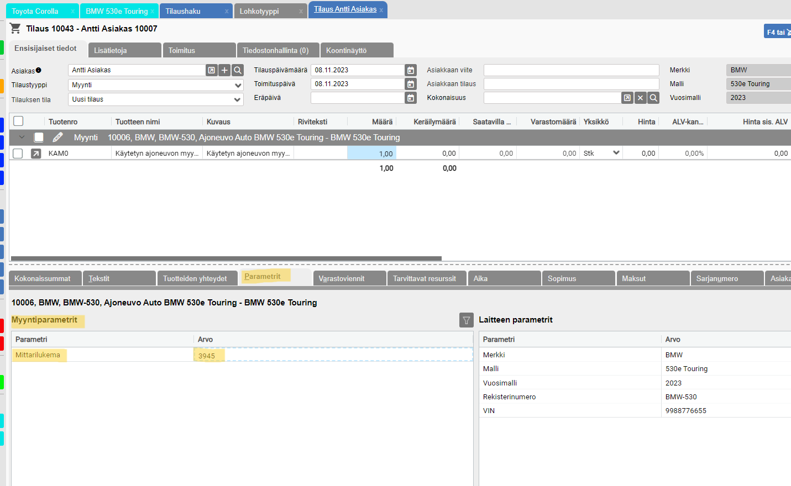Open calendar for Tilauspäivämäärä
791x486 pixels.
[411, 70]
